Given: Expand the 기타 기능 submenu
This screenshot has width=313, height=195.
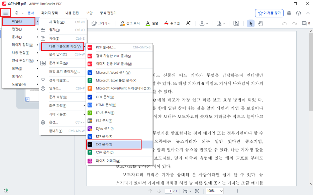Looking at the screenshot, I should pos(63,114).
